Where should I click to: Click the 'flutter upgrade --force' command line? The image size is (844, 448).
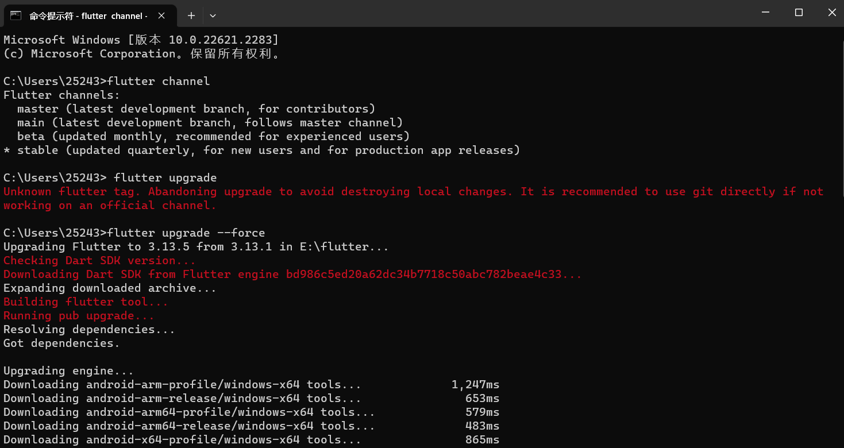pyautogui.click(x=186, y=233)
